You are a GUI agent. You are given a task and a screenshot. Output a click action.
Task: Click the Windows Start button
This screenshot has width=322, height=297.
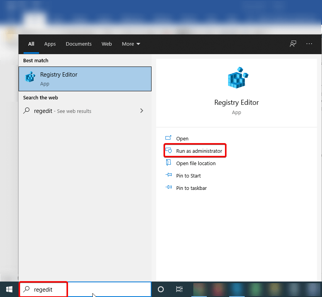[x=9, y=289]
